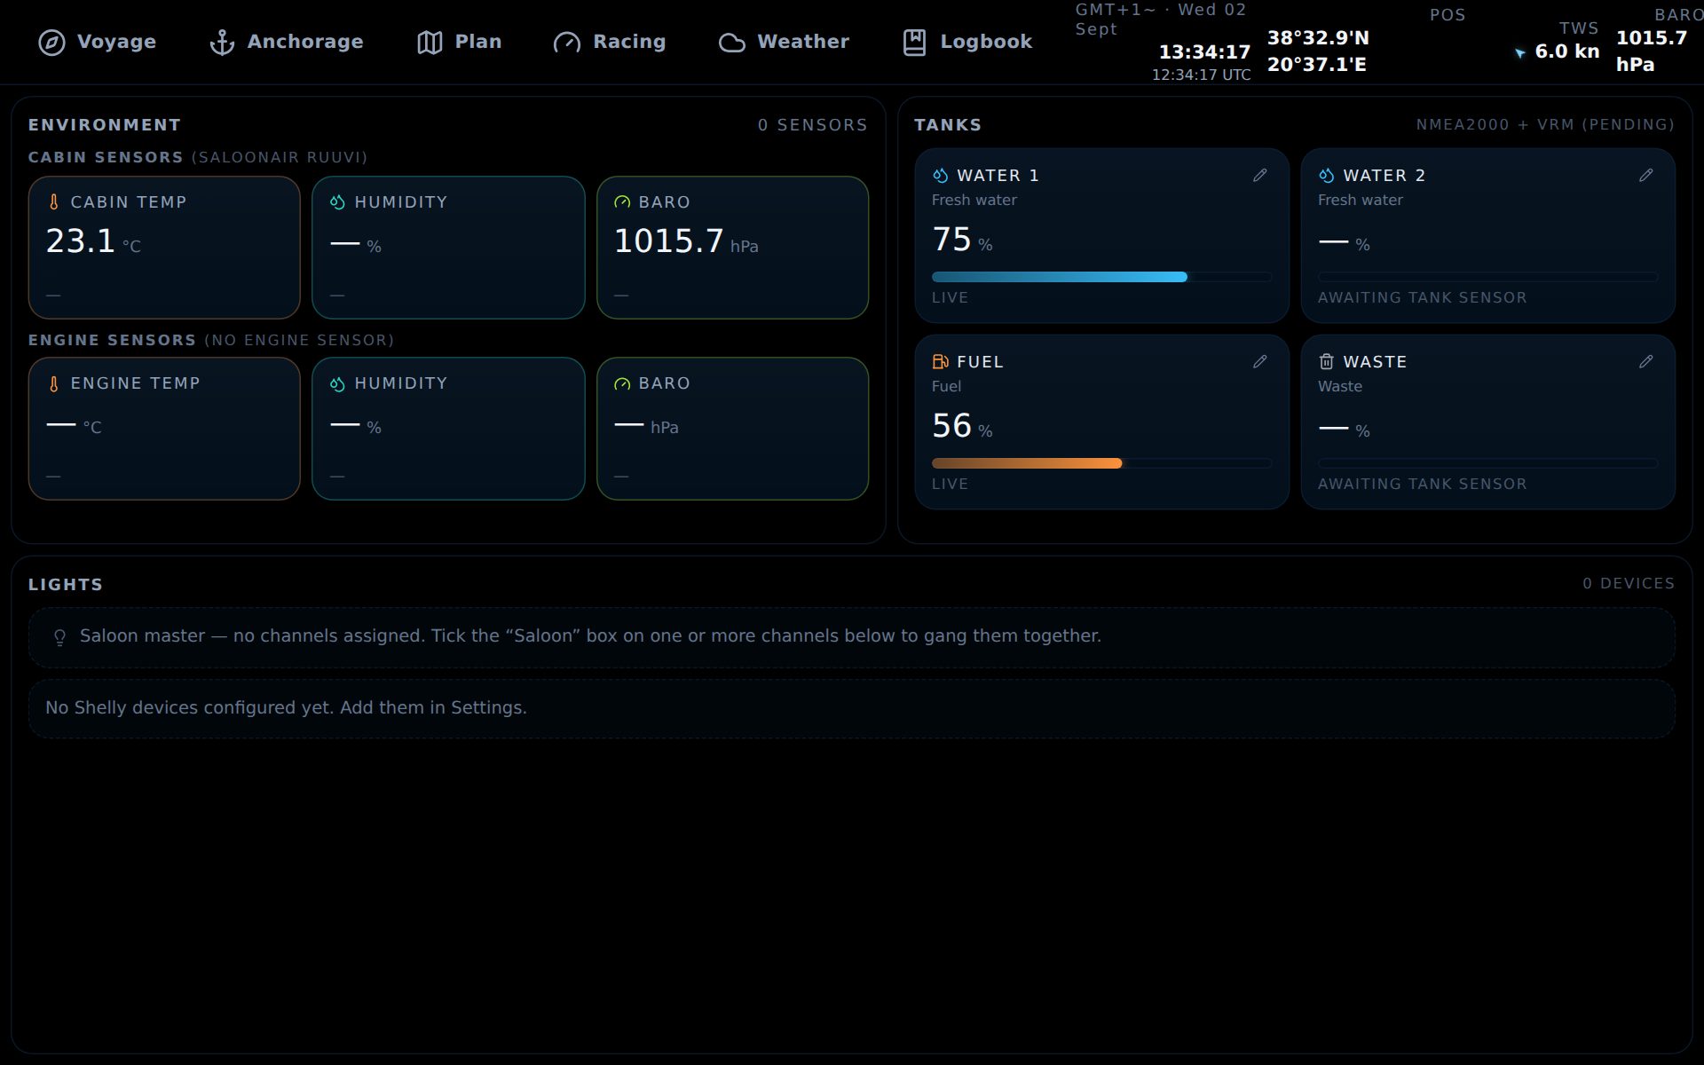
Task: Edit the Water 1 tank with pencil icon
Action: (x=1259, y=176)
